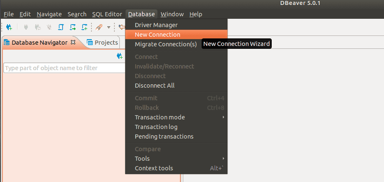Choose New Connection in the Database menu
The image size is (384, 182).
click(176, 35)
